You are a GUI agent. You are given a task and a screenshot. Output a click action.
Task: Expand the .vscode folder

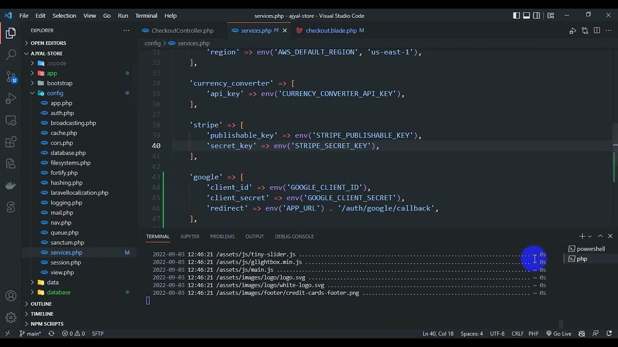tap(56, 63)
